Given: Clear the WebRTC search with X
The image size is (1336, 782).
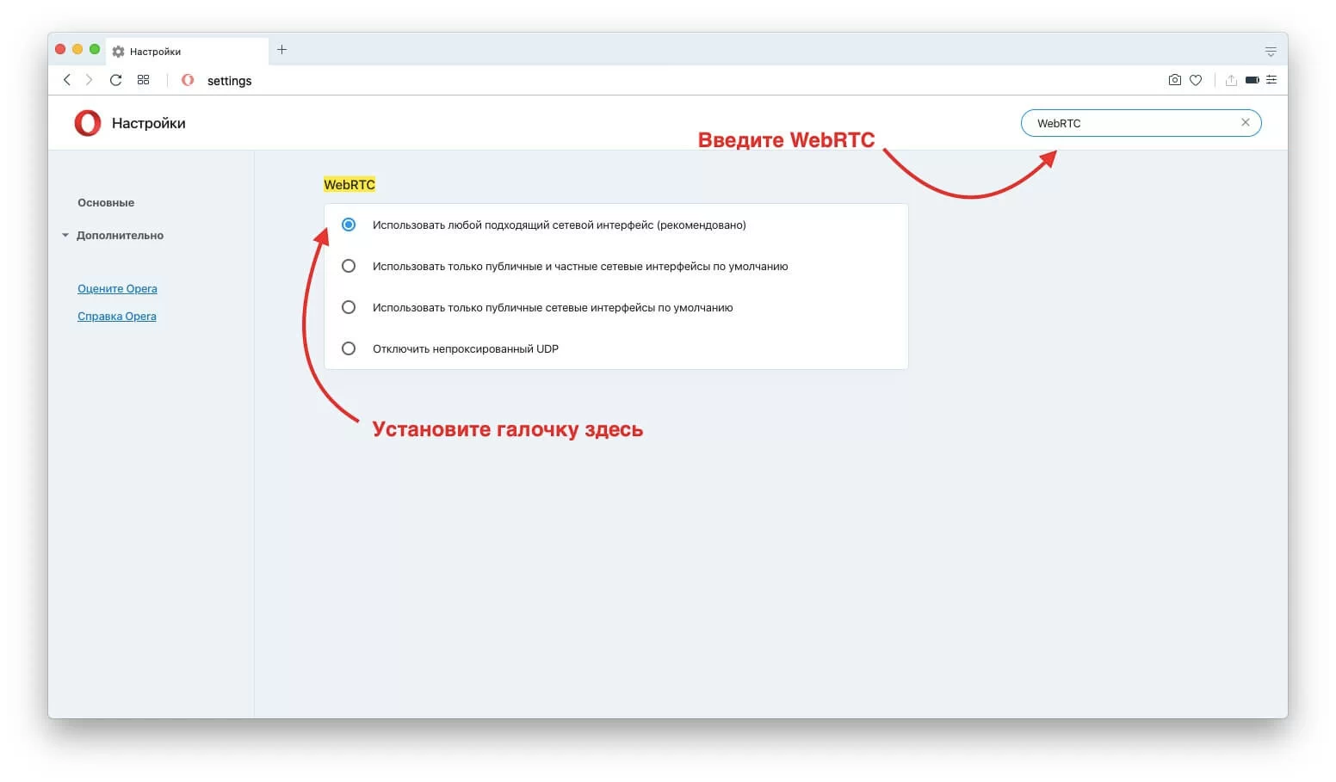Looking at the screenshot, I should 1245,123.
